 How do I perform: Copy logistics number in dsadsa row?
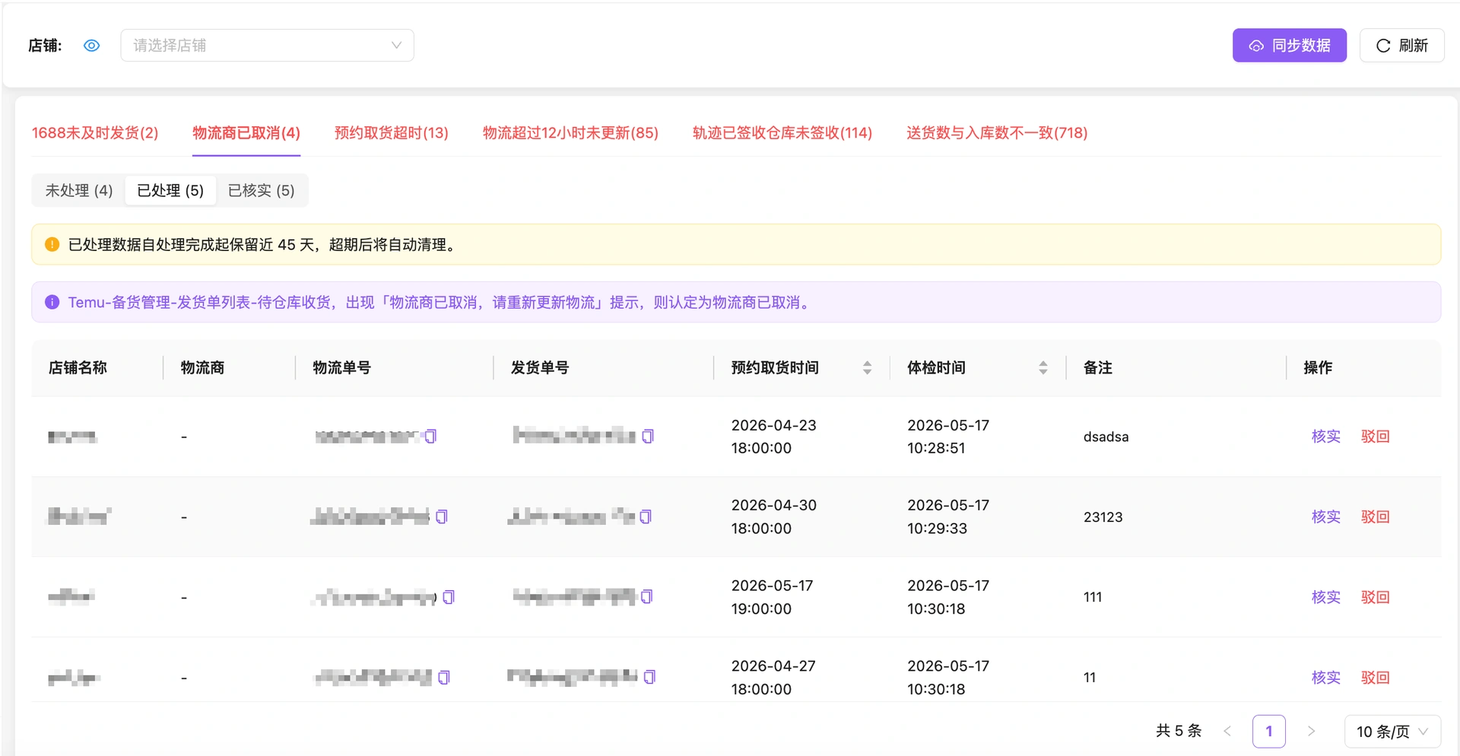click(x=430, y=437)
